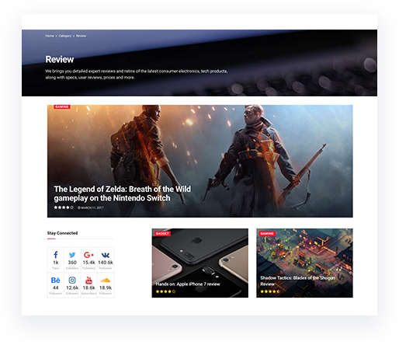Image resolution: width=399 pixels, height=345 pixels.
Task: Click the 15.4k followers count
Action: [88, 263]
